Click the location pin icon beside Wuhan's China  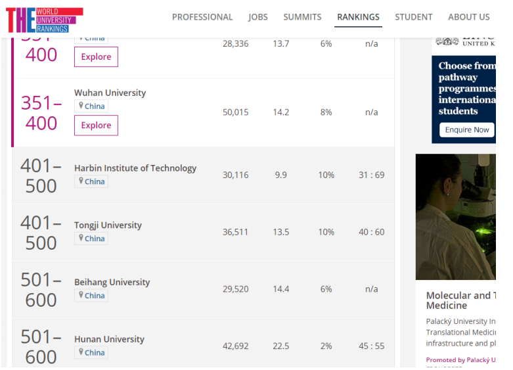pos(81,105)
